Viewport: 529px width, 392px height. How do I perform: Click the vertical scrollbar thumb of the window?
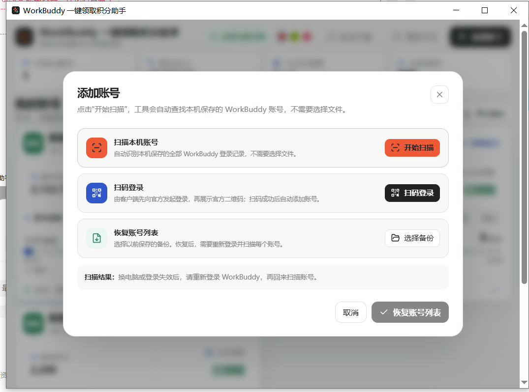click(524, 158)
